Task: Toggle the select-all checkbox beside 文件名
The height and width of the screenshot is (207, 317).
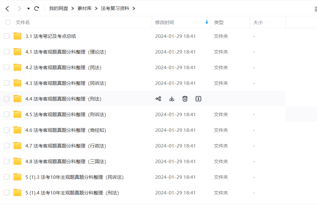Action: [x=8, y=22]
